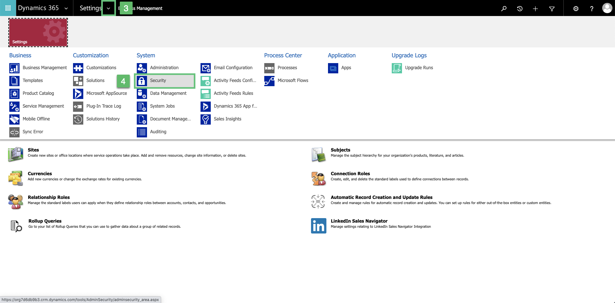Screen dimensions: 615x303
Task: Select Dynamics 365 App for Outlook item
Action: (x=235, y=106)
